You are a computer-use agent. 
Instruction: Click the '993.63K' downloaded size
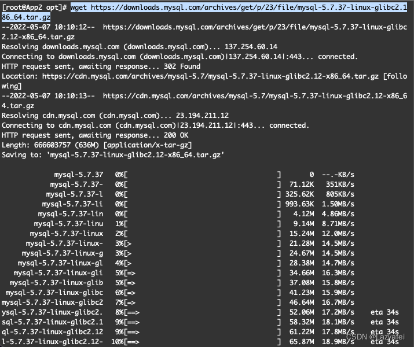click(299, 204)
